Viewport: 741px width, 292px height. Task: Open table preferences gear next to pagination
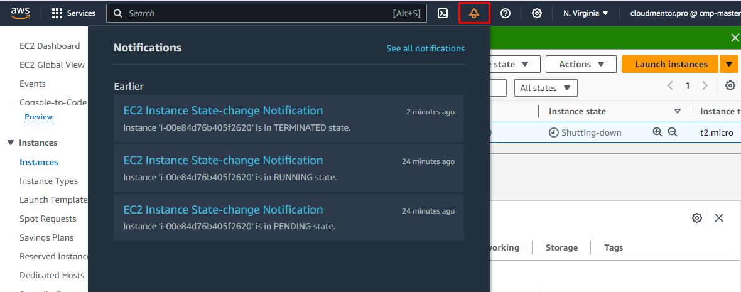pos(730,85)
